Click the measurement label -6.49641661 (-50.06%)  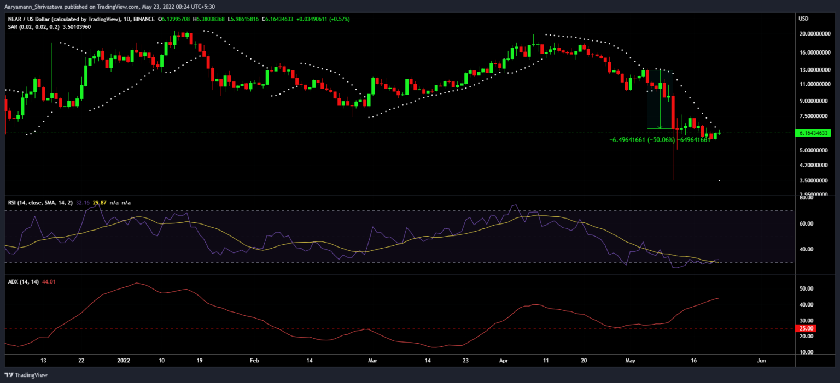click(x=642, y=139)
